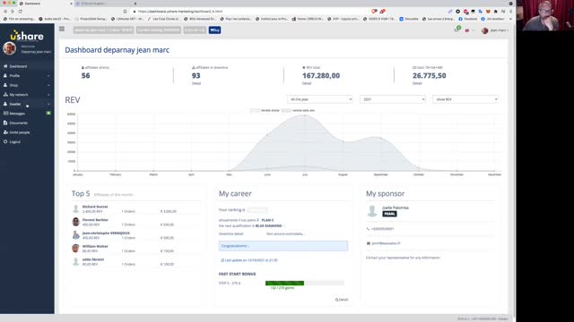Image resolution: width=574 pixels, height=322 pixels.
Task: Toggle the vendite della rete chart legend
Action: point(299,110)
